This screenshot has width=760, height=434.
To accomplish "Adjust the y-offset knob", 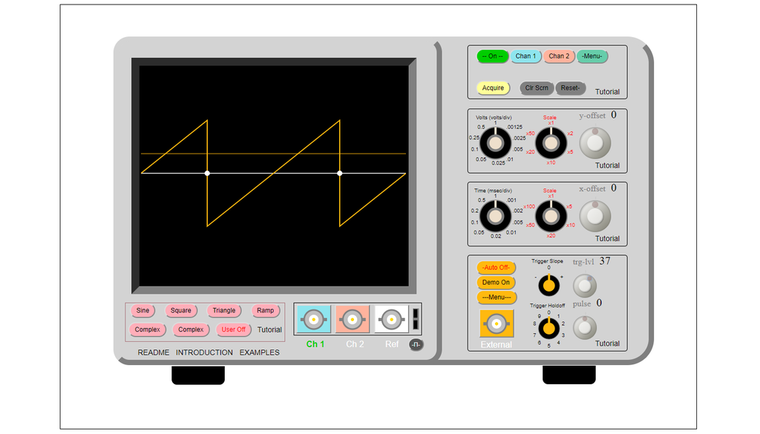I will tap(595, 142).
